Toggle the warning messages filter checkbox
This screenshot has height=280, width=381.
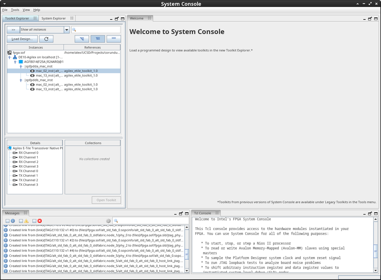pyautogui.click(x=21, y=221)
